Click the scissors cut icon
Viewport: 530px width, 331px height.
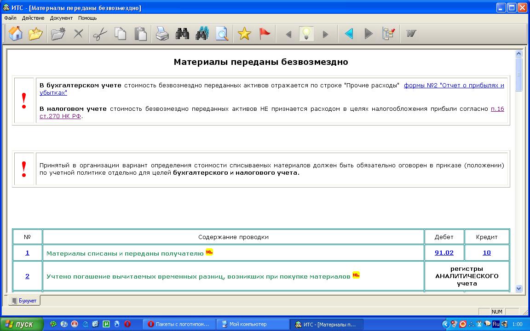point(100,34)
